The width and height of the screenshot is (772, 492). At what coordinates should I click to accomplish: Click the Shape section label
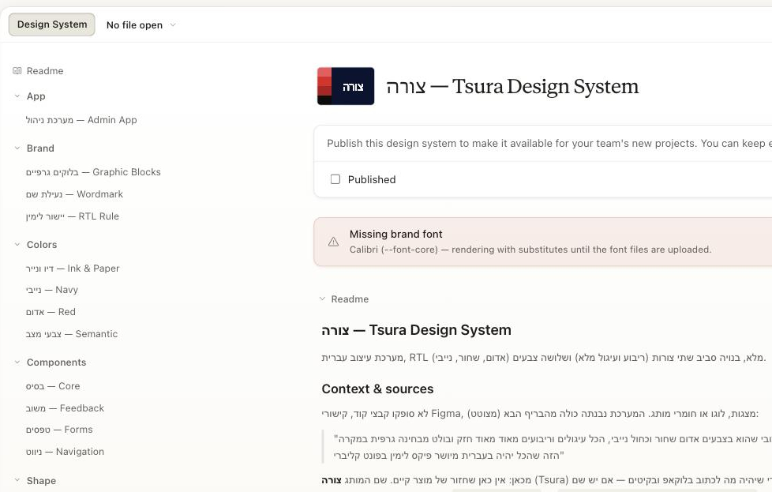[41, 481]
